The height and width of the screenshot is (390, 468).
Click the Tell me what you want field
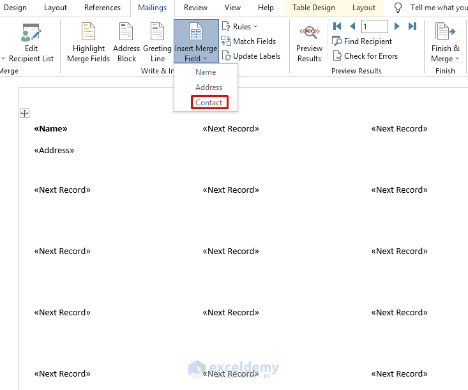(x=439, y=8)
